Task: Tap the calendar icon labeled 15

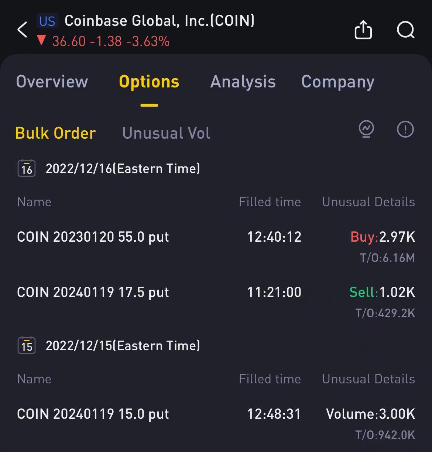Action: [x=27, y=346]
